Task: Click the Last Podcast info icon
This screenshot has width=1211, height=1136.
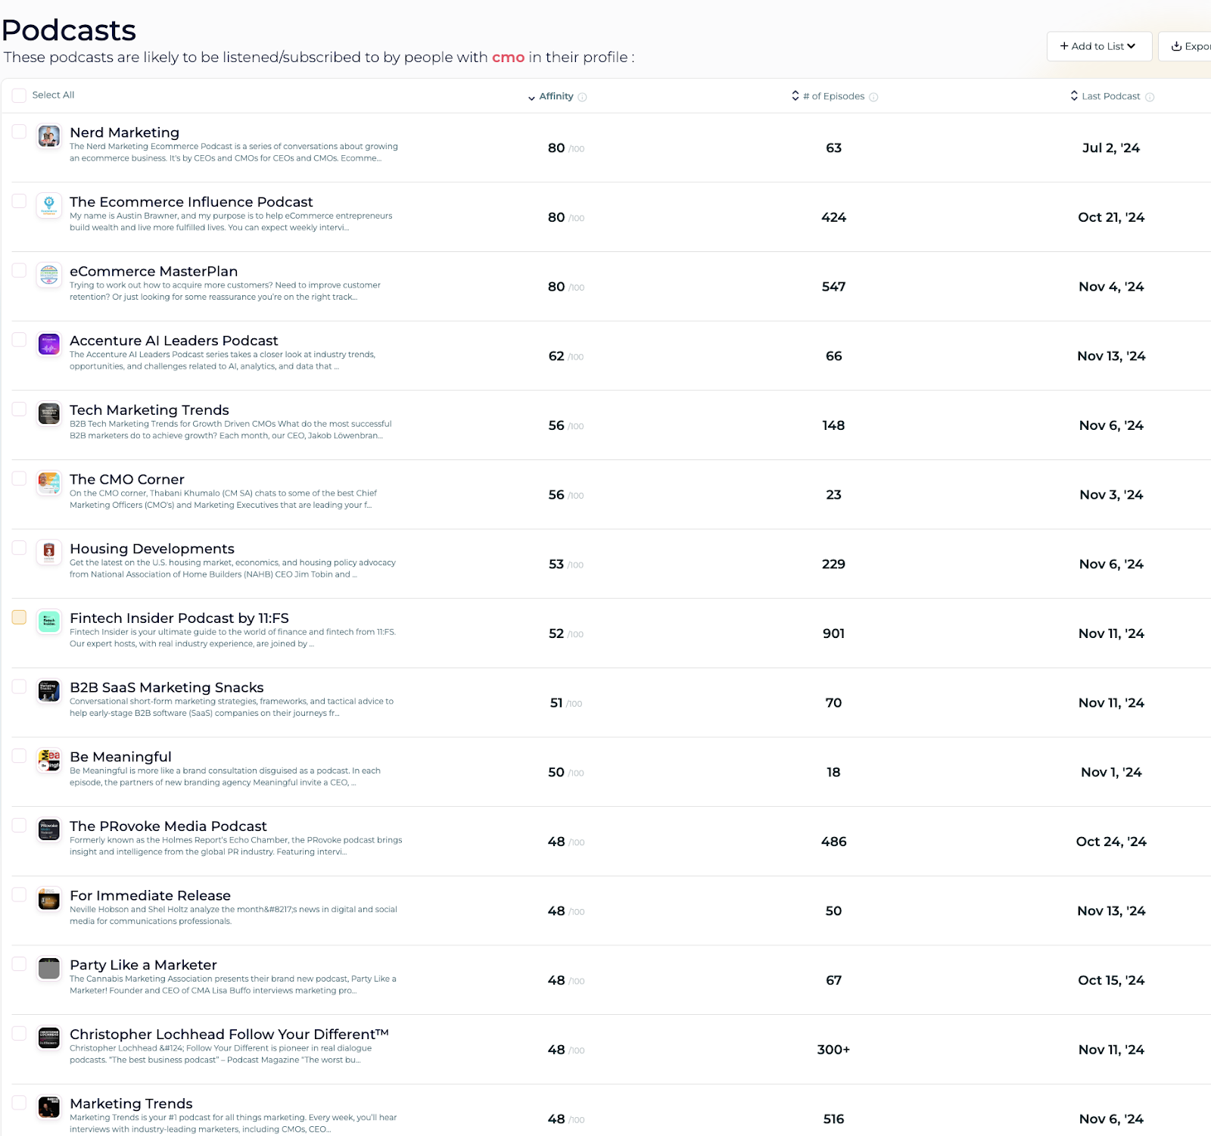Action: coord(1150,97)
